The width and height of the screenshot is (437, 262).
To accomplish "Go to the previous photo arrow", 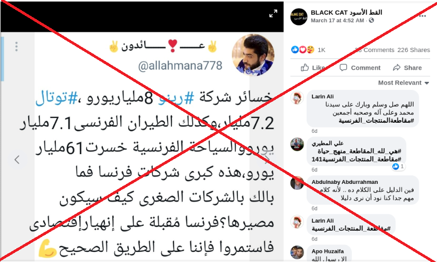I will pyautogui.click(x=17, y=159).
